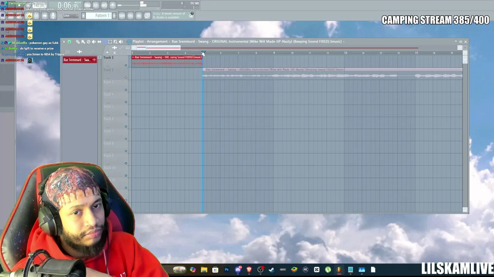Open uTorrent from the taskbar
This screenshot has height=277, width=494.
click(328, 270)
